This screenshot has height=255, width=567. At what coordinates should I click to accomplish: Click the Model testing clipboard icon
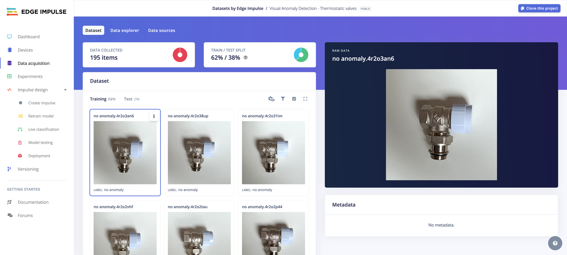(20, 143)
